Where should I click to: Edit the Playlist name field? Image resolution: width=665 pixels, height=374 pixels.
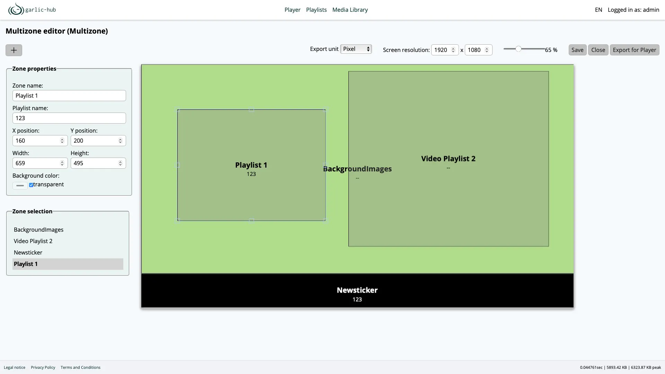(69, 118)
